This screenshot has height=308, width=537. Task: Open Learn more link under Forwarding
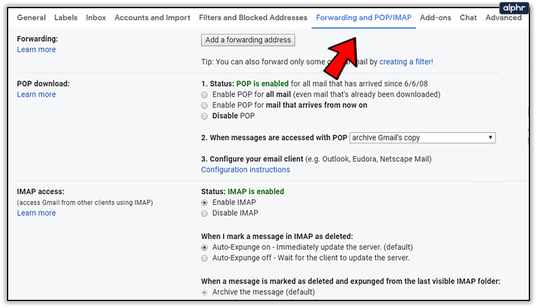[37, 50]
